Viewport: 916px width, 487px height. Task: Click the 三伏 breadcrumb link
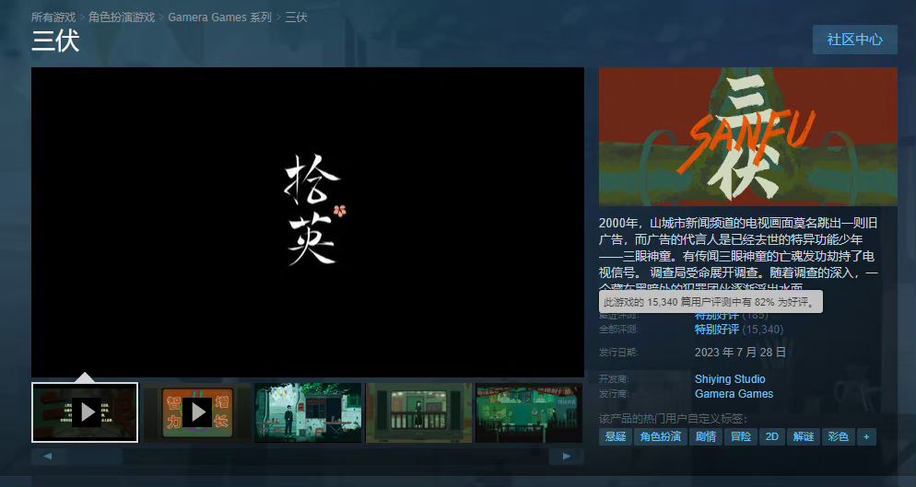click(x=296, y=17)
